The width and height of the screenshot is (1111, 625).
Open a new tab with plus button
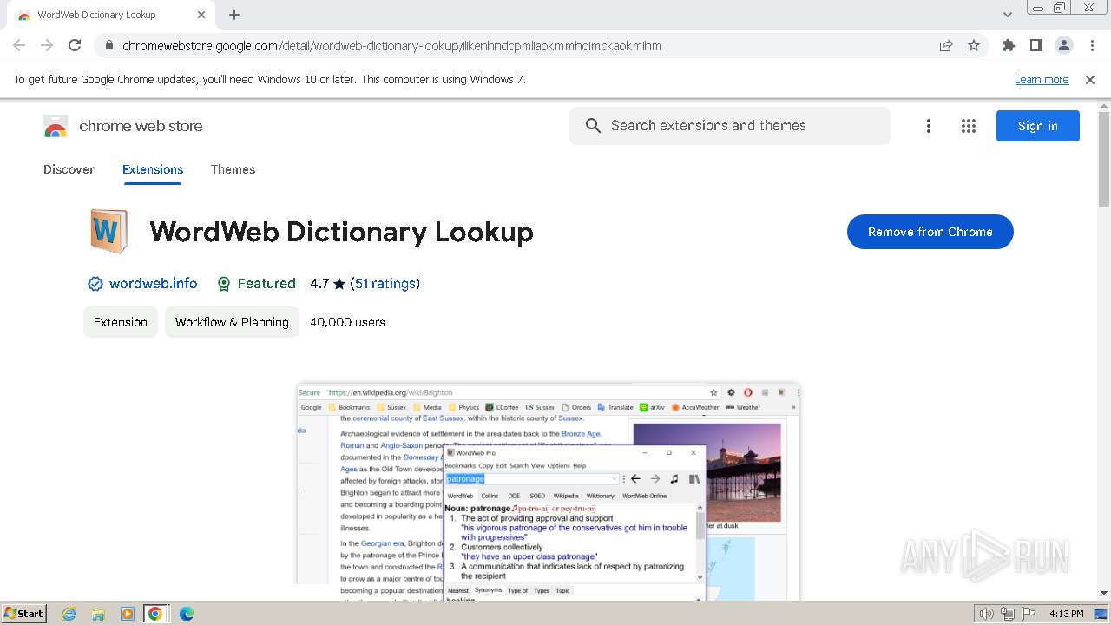point(234,15)
